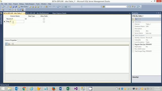Select the Column Properties tab

[11, 40]
